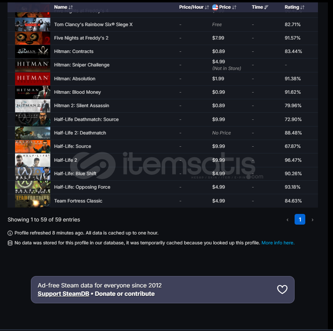333x331 pixels.
Task: Open Half-Life Deathmatch: Source thumbnail
Action: click(33, 119)
